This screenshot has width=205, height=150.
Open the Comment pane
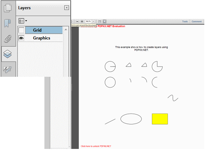coord(196,21)
